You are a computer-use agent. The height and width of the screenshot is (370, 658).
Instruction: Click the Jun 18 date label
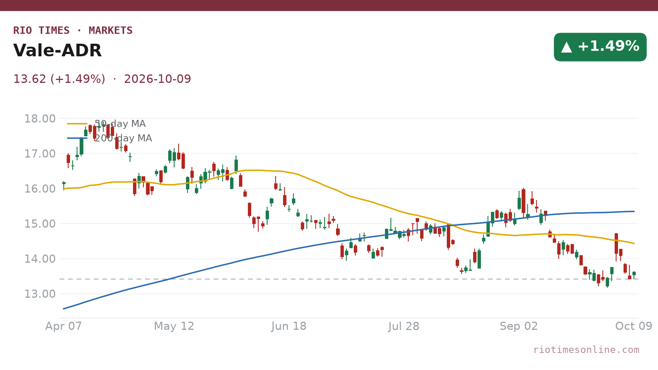289,326
